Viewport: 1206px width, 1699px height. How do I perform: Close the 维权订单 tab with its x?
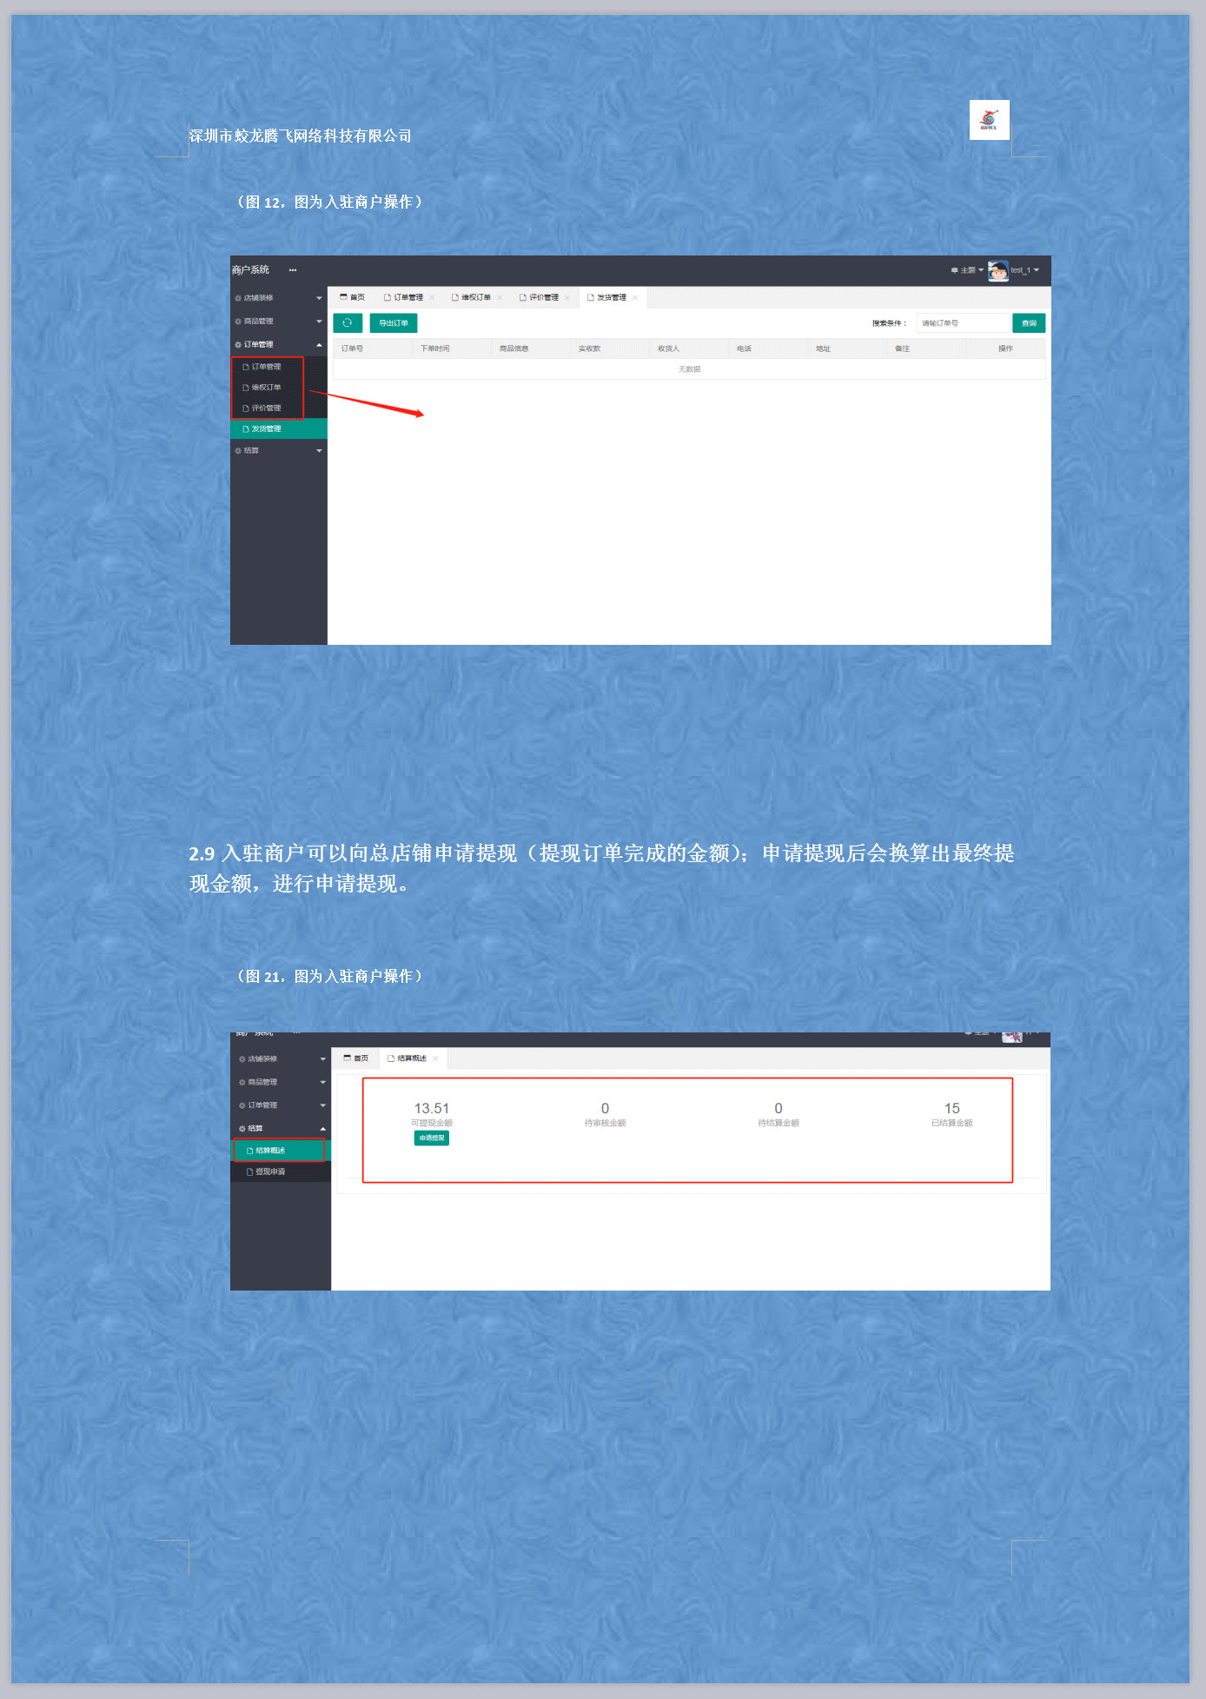(500, 298)
